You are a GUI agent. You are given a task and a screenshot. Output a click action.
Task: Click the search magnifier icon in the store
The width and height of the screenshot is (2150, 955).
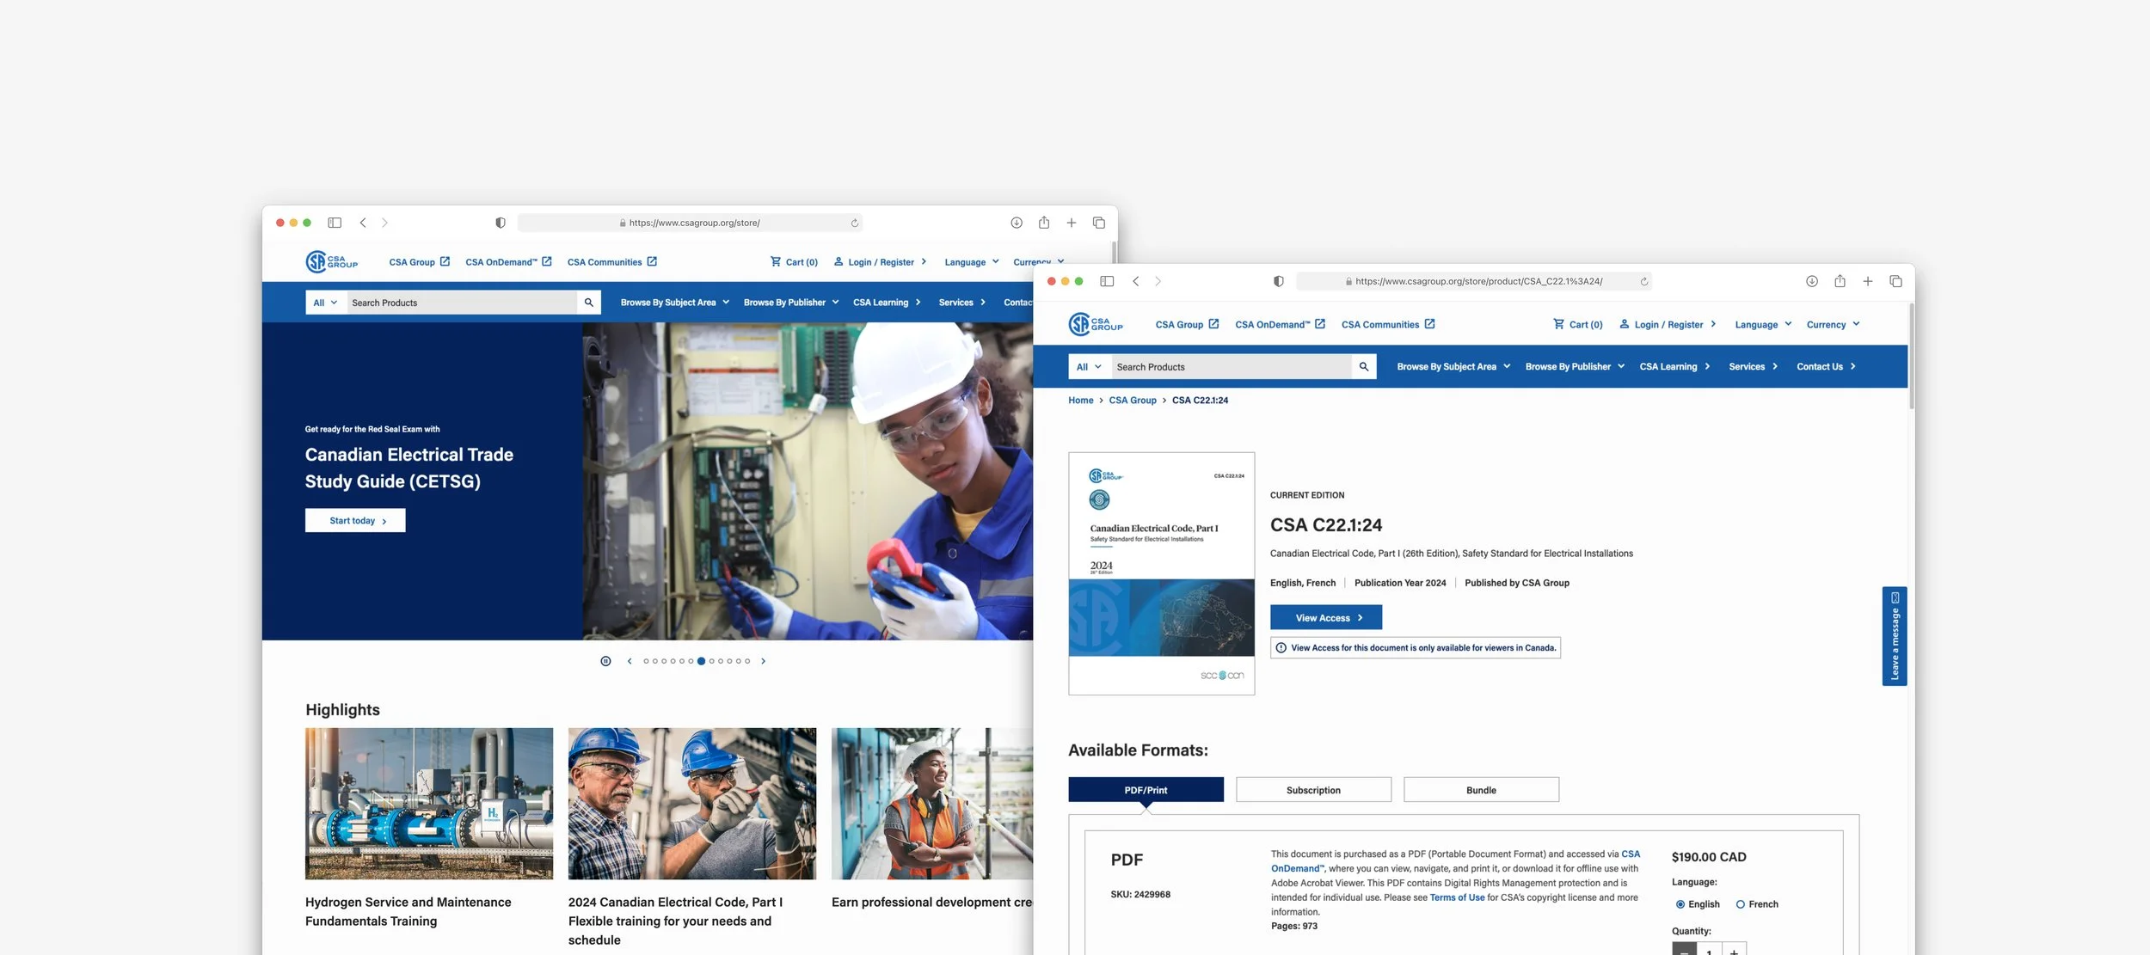click(1363, 366)
